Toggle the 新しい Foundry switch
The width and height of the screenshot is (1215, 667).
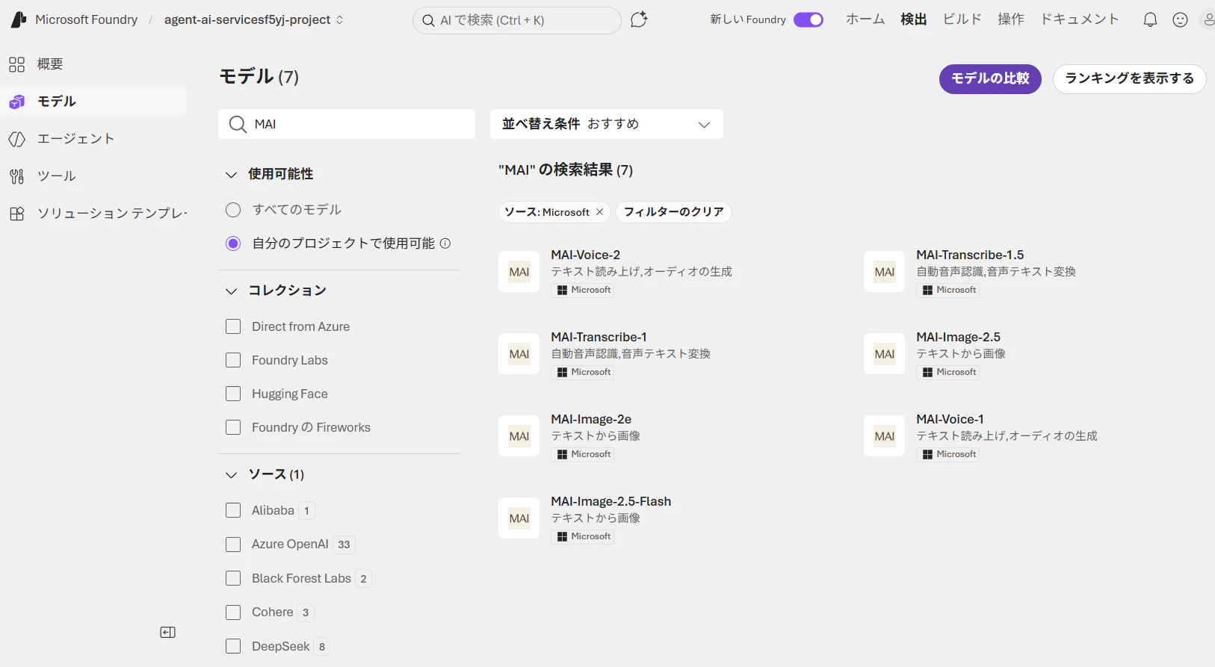point(809,19)
